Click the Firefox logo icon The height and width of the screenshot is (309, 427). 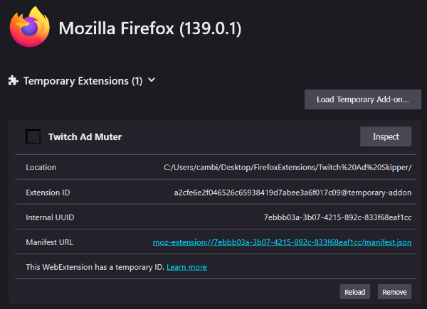pyautogui.click(x=30, y=28)
